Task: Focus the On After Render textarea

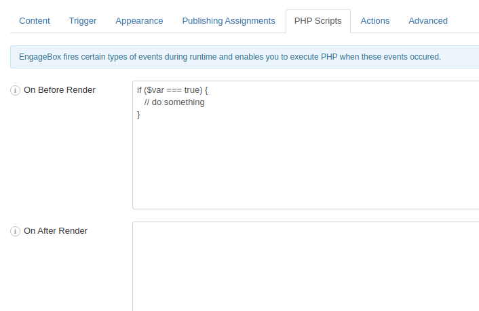Action: [306, 266]
